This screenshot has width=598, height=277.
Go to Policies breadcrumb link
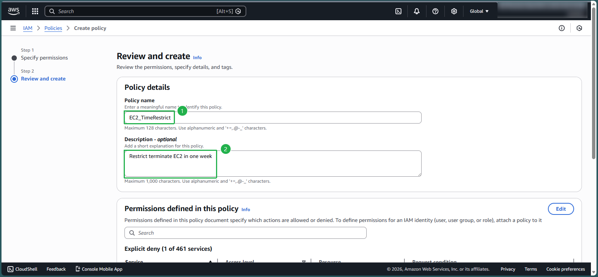coord(53,28)
